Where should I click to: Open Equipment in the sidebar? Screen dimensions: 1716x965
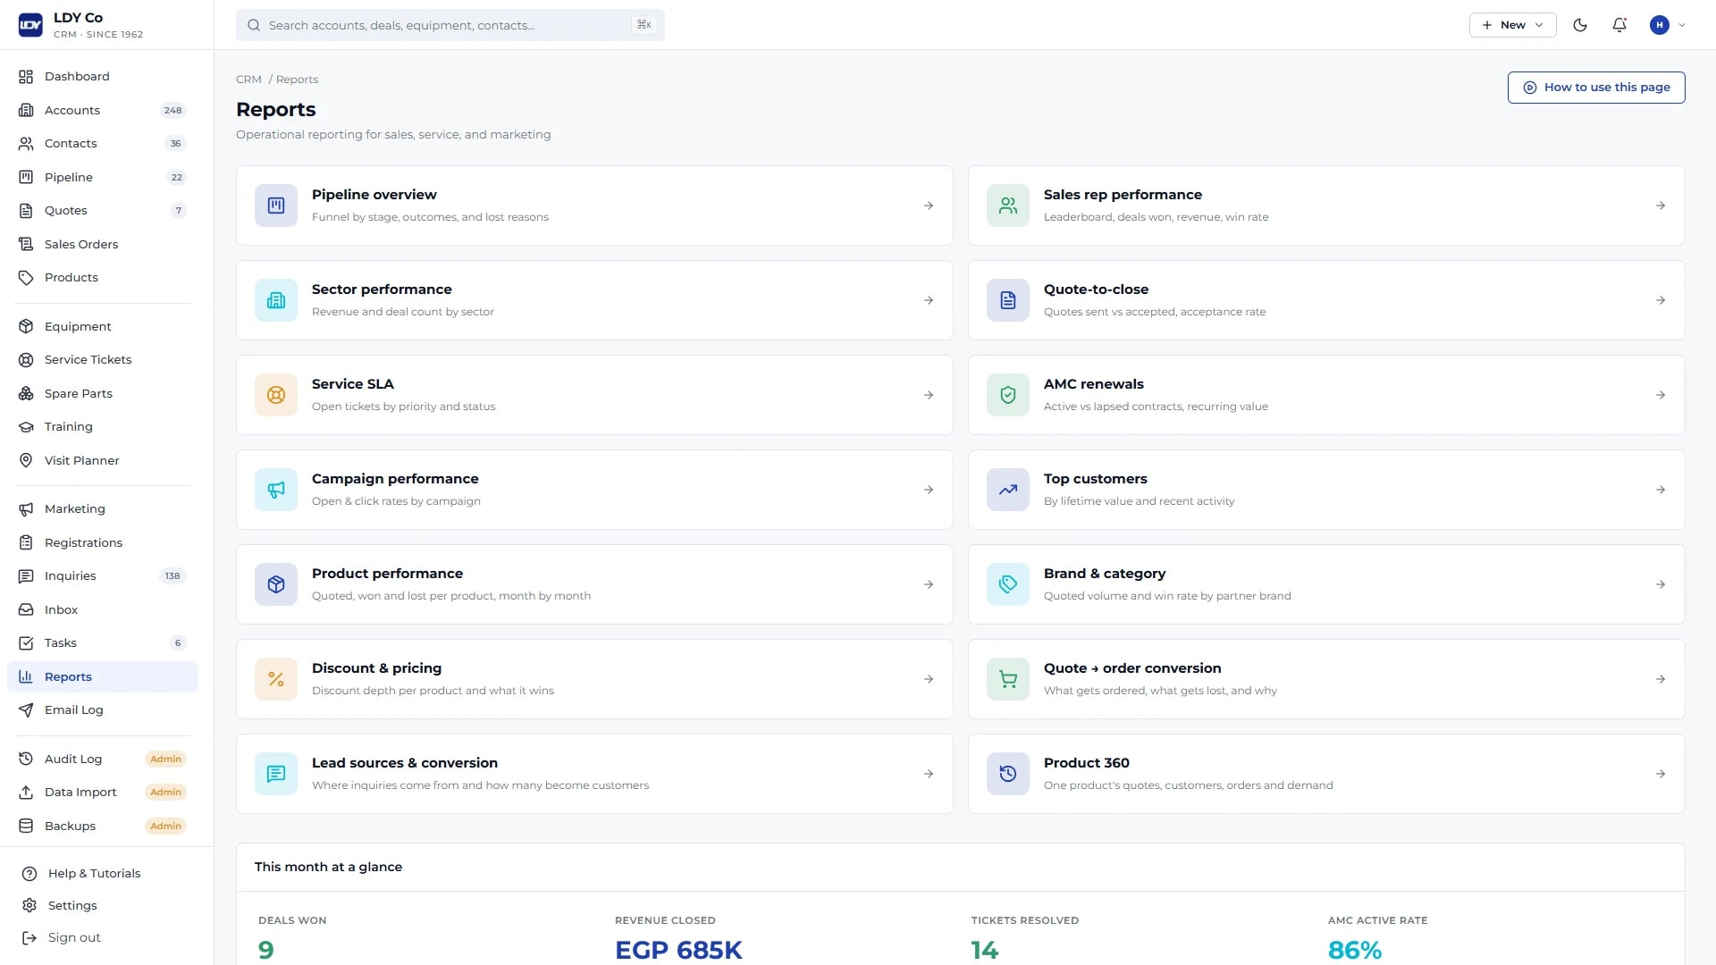102,326
